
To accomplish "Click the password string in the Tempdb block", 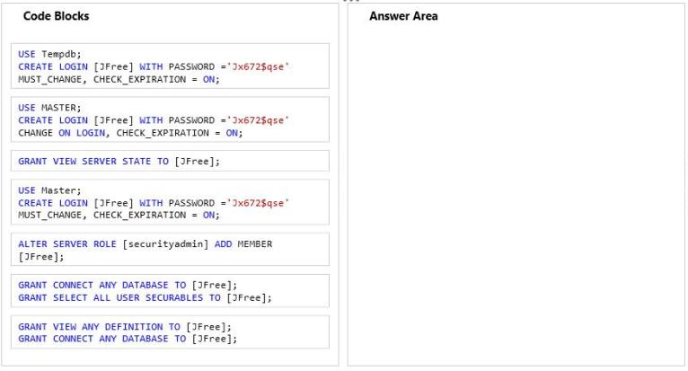I will coord(258,66).
